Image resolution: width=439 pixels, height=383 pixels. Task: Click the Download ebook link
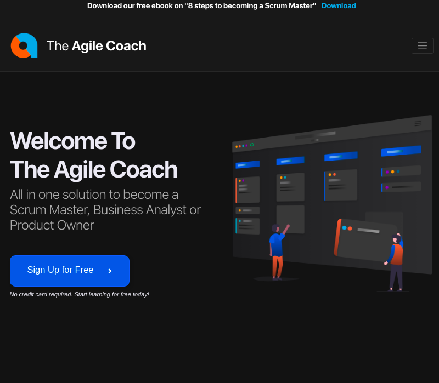click(x=338, y=6)
